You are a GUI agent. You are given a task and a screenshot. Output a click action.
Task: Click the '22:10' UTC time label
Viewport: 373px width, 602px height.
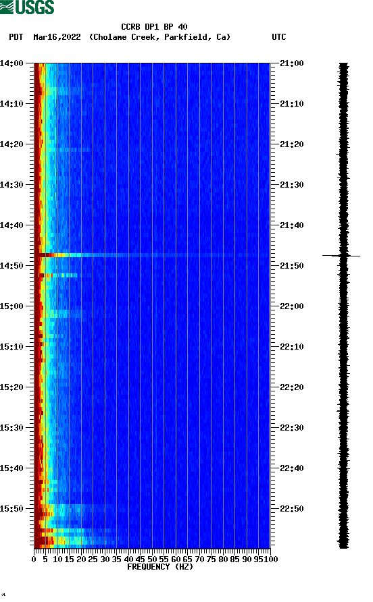(292, 347)
